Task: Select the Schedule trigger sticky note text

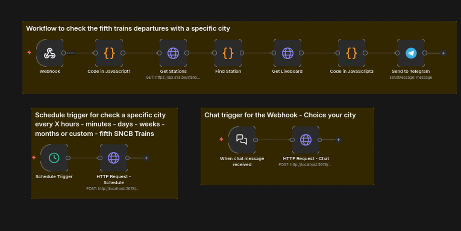Action: pyautogui.click(x=100, y=124)
